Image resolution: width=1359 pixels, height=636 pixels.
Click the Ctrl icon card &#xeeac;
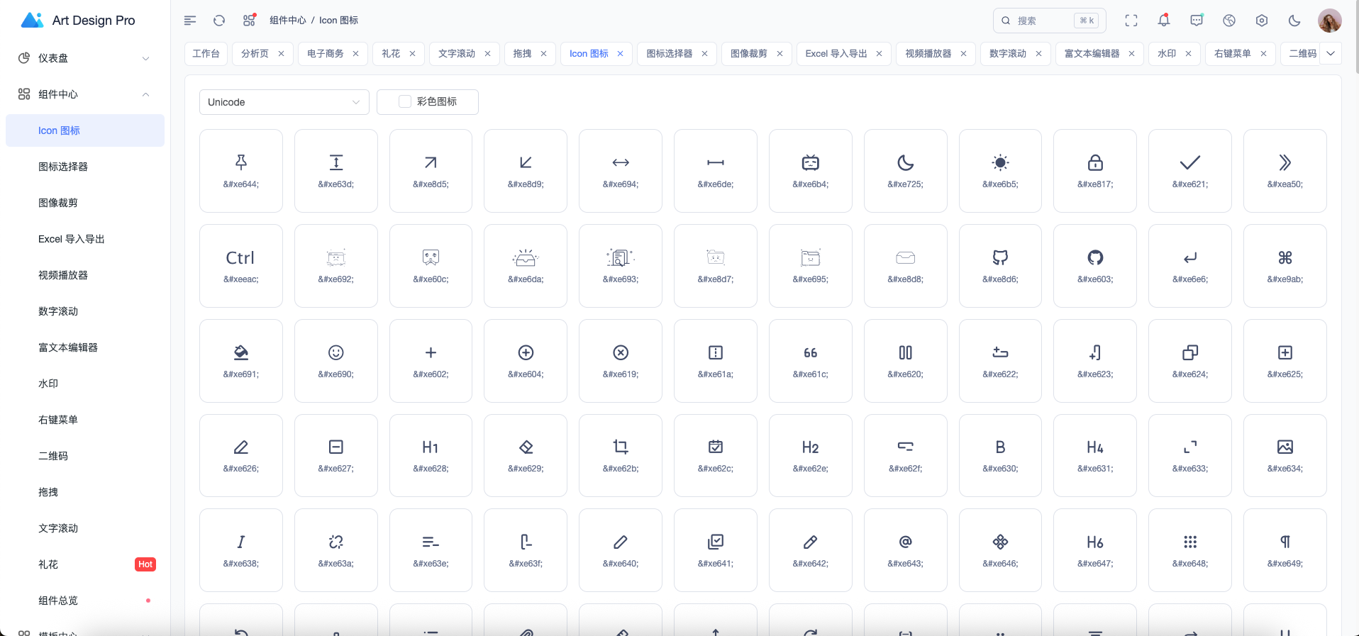(x=241, y=266)
